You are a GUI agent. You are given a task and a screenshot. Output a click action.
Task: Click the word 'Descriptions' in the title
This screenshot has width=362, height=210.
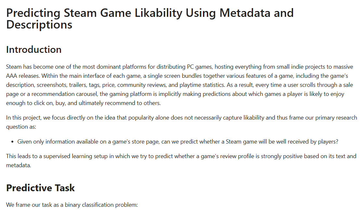coord(39,25)
